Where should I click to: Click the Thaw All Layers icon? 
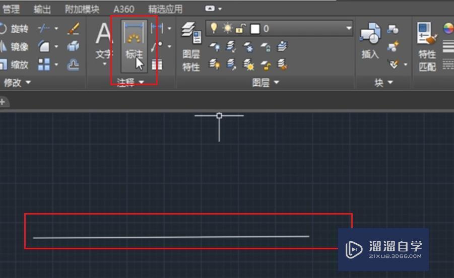click(x=248, y=64)
